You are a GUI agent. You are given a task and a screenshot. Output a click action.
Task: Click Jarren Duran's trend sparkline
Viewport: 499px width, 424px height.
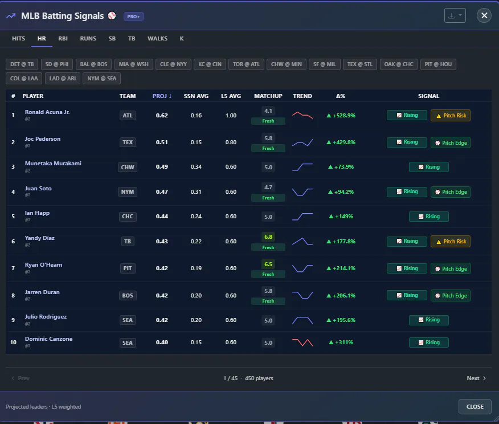(302, 295)
